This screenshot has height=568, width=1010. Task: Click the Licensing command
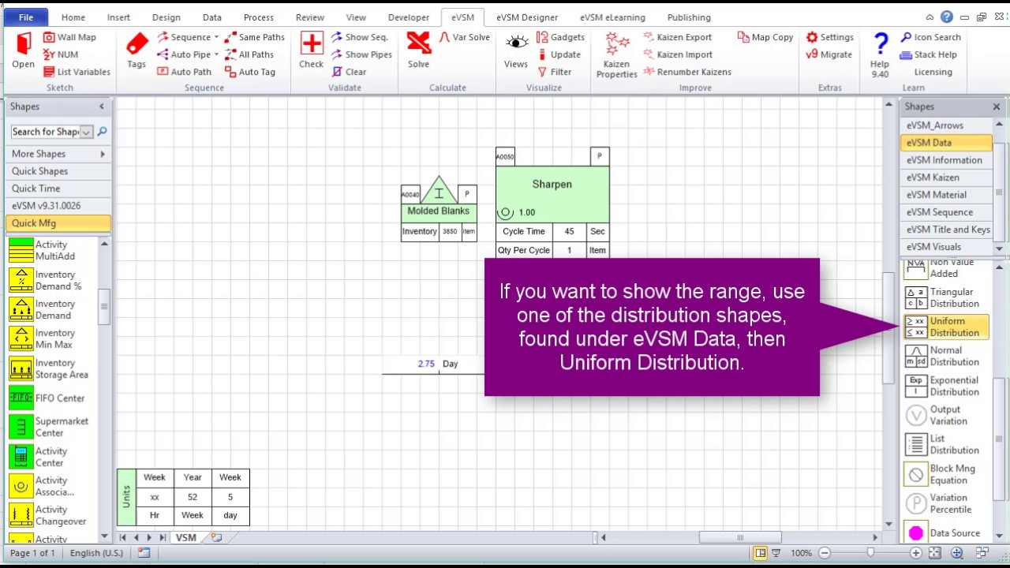pos(933,72)
